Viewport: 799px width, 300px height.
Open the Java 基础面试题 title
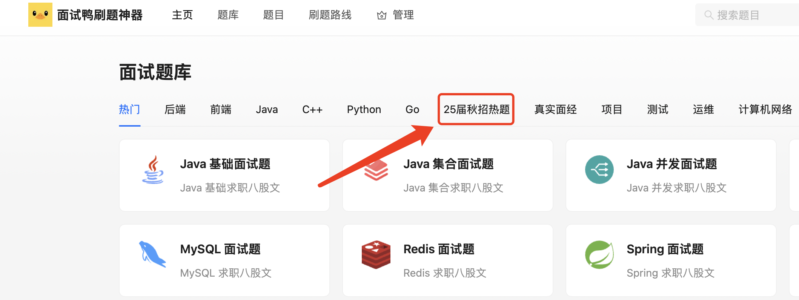tap(225, 164)
